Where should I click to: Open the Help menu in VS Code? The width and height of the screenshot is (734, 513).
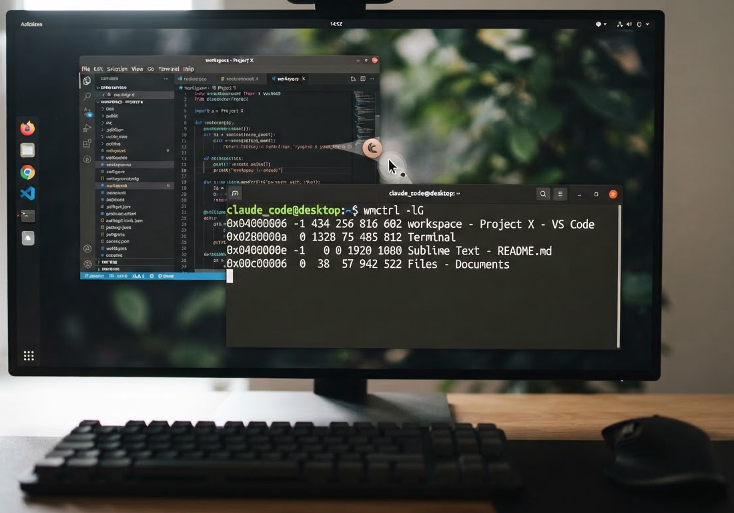tap(189, 69)
